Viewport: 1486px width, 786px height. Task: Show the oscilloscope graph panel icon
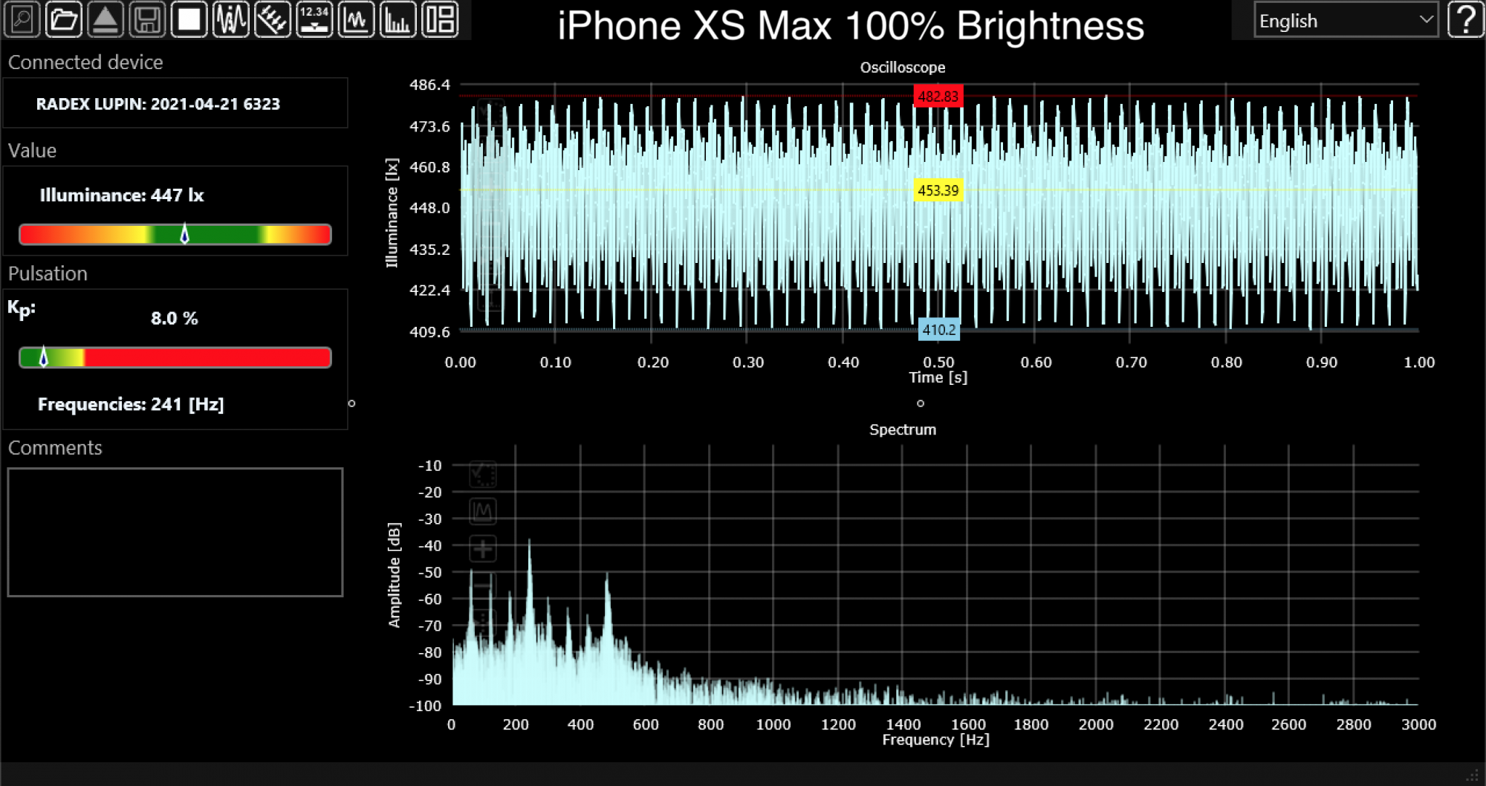[357, 19]
